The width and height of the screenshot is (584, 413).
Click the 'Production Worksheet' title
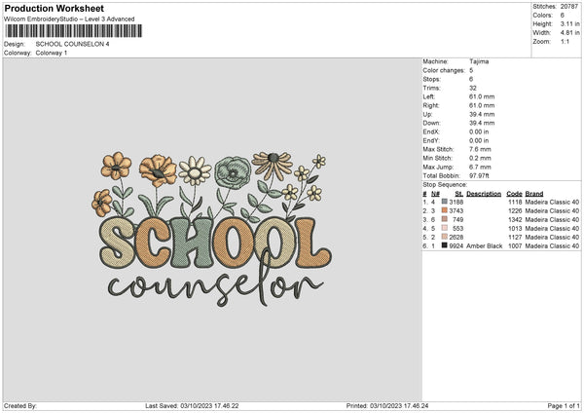point(55,8)
